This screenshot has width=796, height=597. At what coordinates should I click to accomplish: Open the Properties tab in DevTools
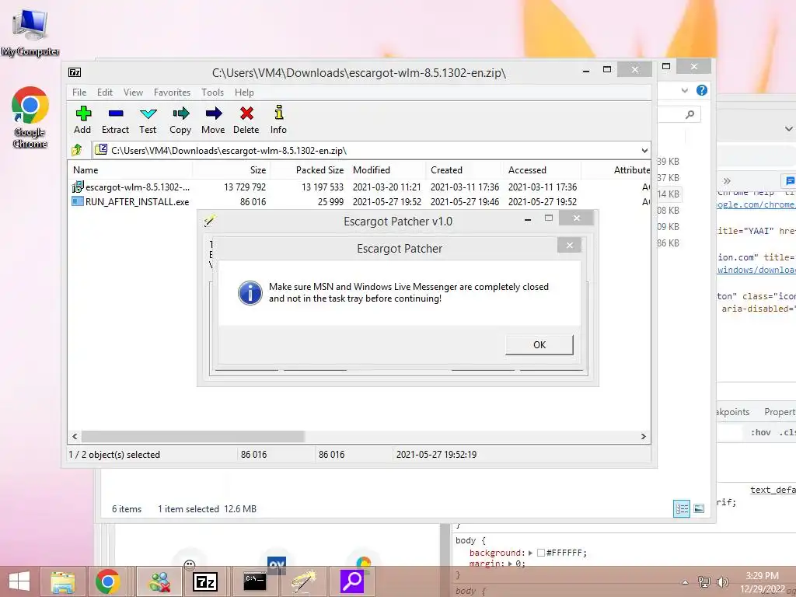780,412
